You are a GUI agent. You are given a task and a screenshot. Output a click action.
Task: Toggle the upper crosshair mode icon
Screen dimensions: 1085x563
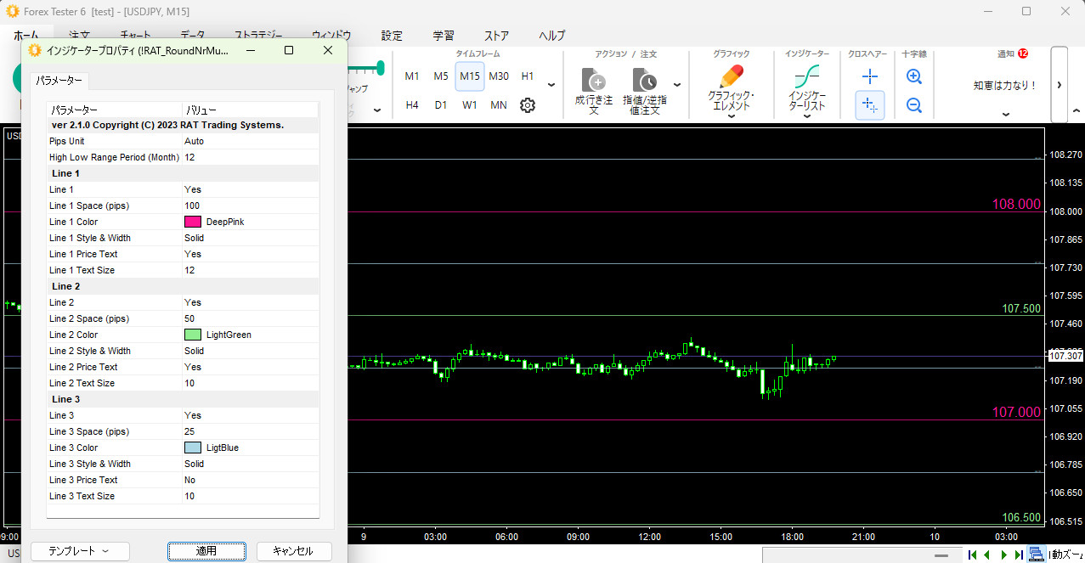pos(869,76)
